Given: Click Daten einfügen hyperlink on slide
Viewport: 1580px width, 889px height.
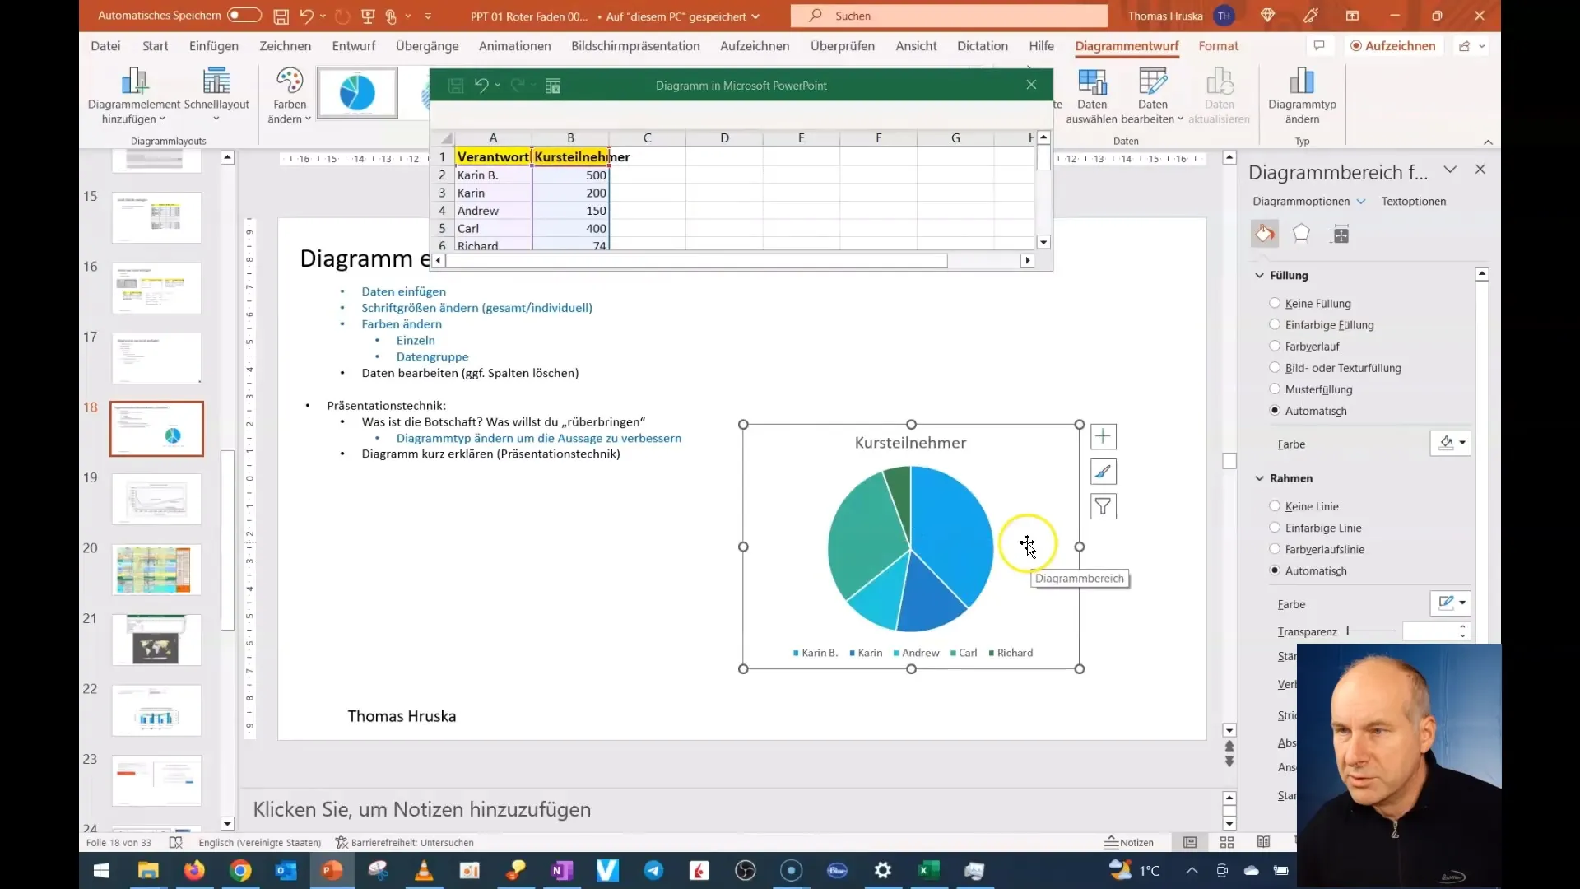Looking at the screenshot, I should [x=404, y=291].
